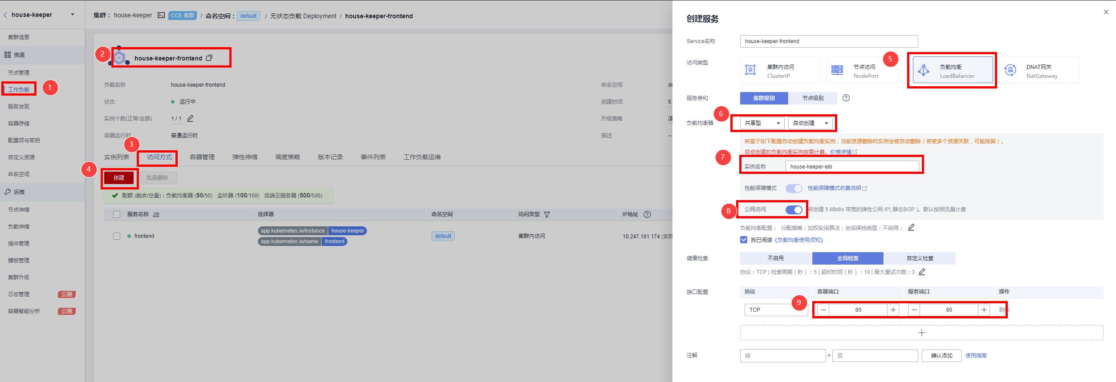This screenshot has height=382, width=1116.
Task: Edit instance count with pencil icon
Action: pos(190,118)
